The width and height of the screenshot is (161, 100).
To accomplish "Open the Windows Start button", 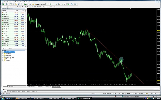I will pyautogui.click(x=3, y=98).
